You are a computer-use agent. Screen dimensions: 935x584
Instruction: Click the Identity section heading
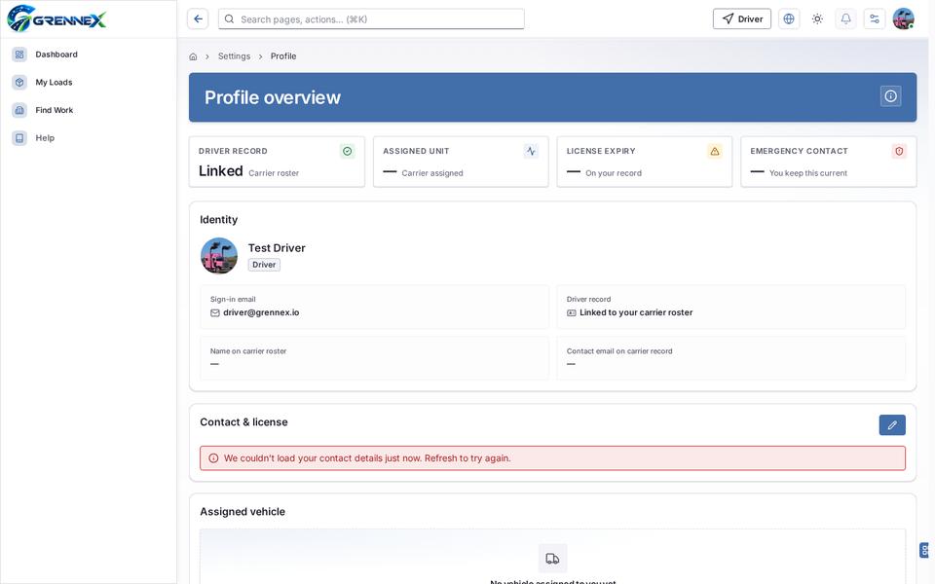pyautogui.click(x=218, y=220)
